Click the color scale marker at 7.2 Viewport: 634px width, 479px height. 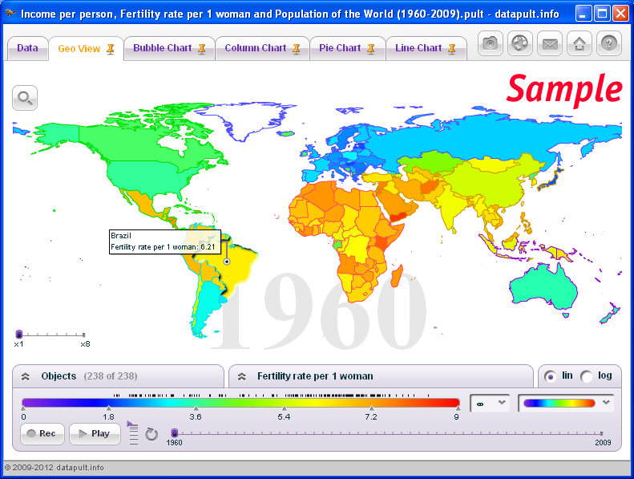click(372, 408)
